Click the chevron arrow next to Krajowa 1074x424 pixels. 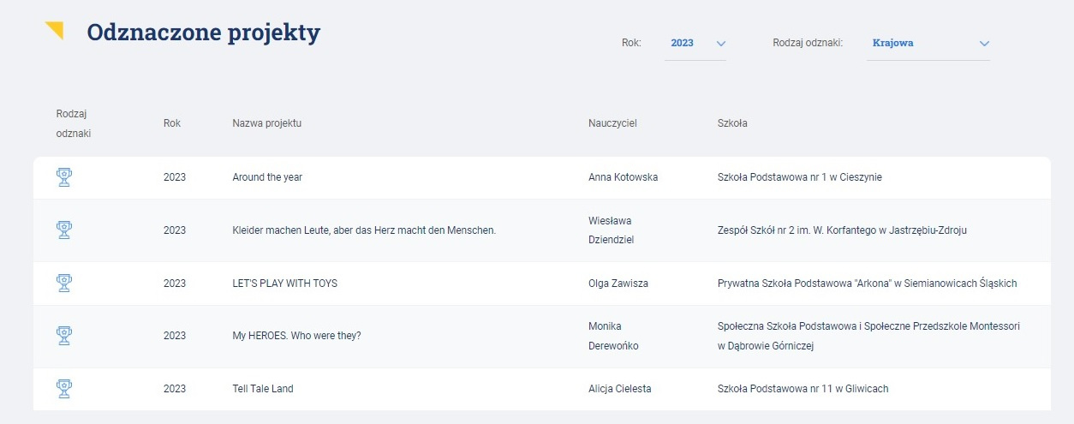[984, 44]
